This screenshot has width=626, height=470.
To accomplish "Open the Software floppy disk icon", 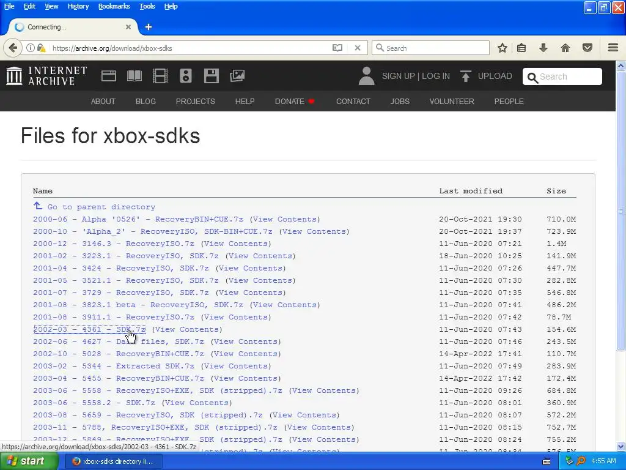I will tap(211, 76).
